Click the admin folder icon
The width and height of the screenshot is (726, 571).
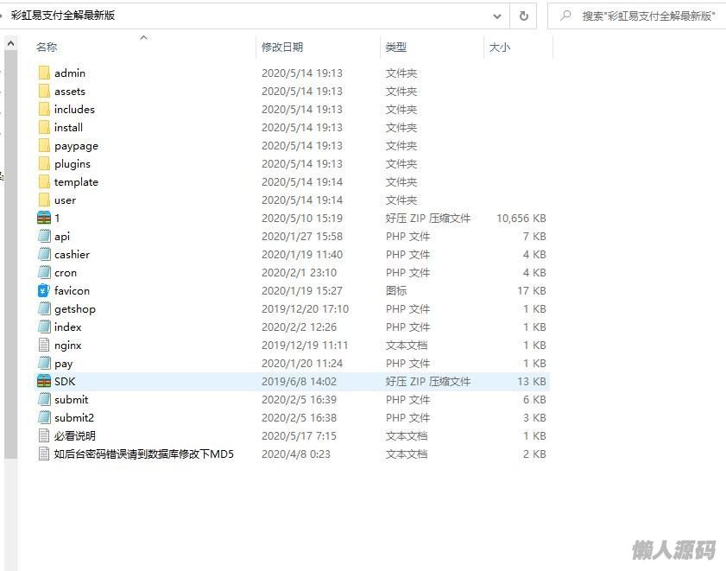point(44,73)
